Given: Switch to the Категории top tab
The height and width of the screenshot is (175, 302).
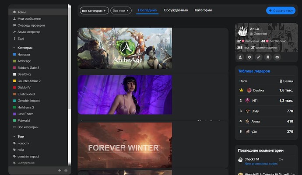Looking at the screenshot, I should 203,10.
